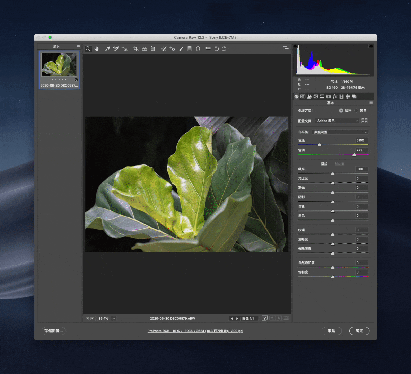Screen dimensions: 411x374
Task: Click the 存储图像... save button
Action: pos(53,331)
